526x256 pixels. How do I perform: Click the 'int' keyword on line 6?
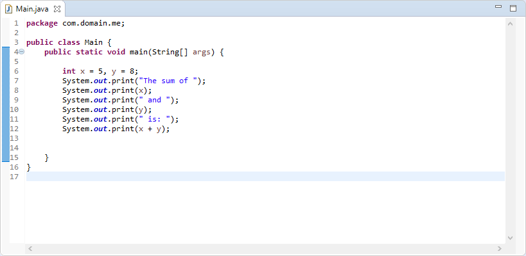[69, 71]
